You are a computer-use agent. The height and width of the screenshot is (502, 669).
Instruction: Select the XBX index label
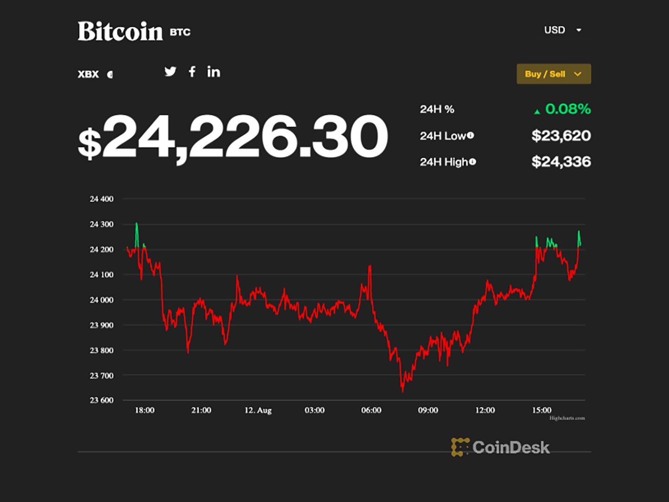(87, 73)
